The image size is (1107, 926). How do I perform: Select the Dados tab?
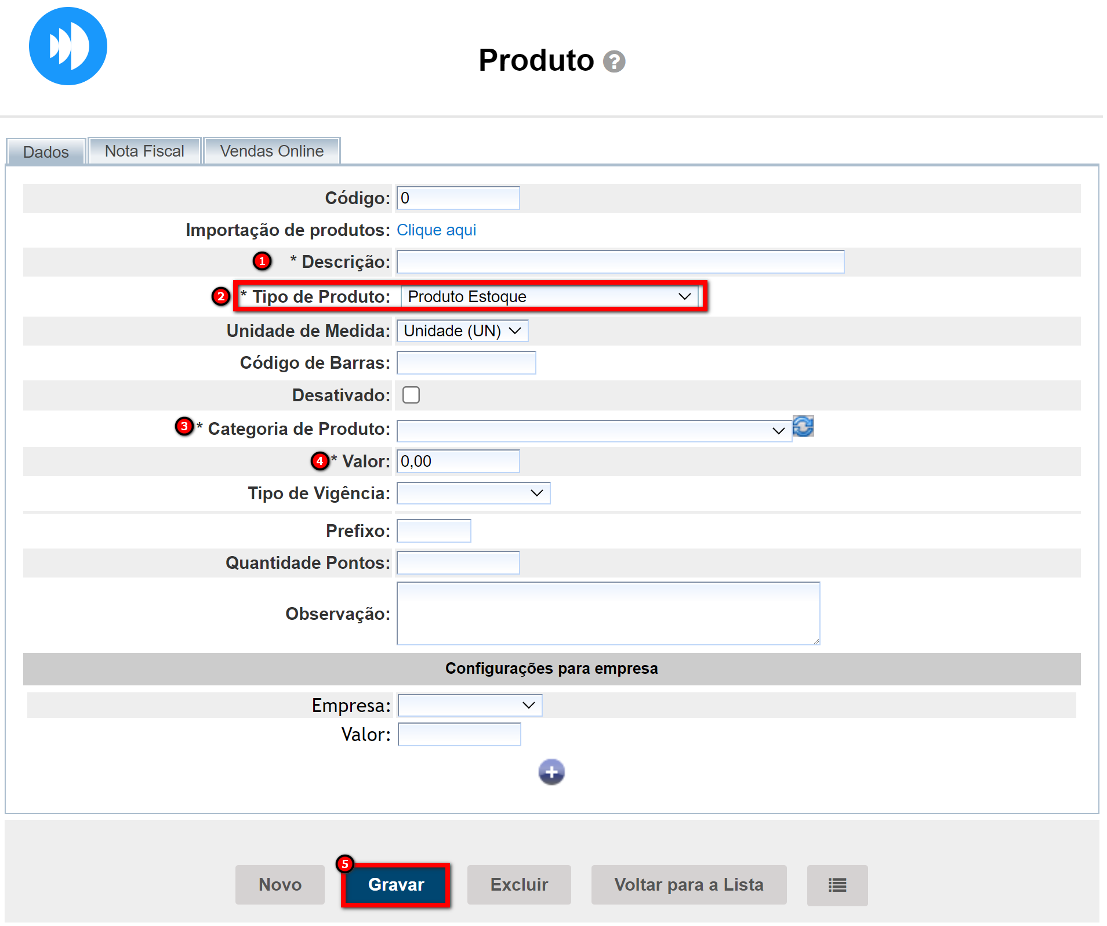(x=46, y=152)
